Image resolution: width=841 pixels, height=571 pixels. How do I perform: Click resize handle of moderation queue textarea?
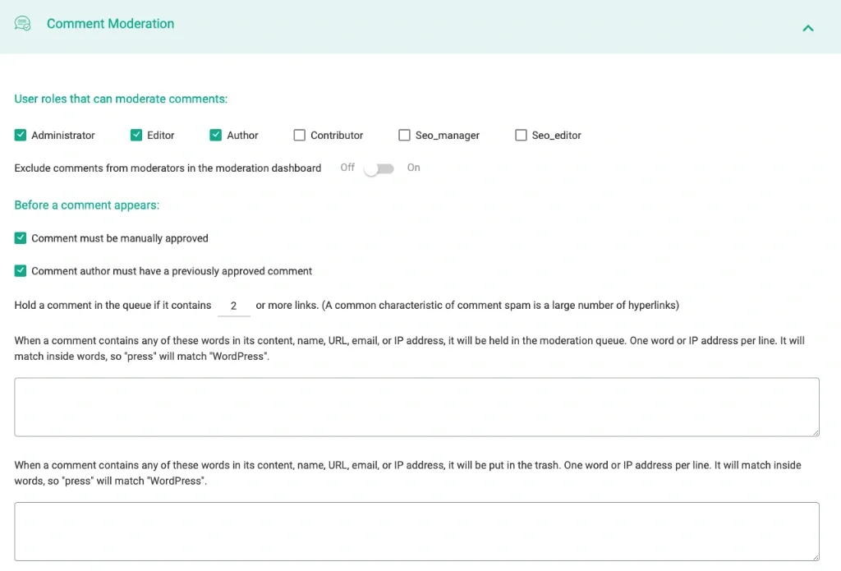815,431
